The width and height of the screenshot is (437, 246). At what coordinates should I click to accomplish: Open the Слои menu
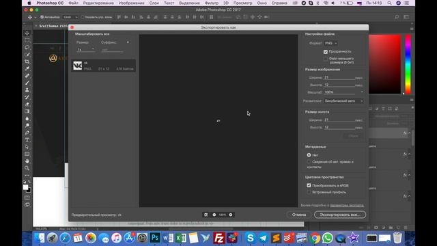click(154, 3)
